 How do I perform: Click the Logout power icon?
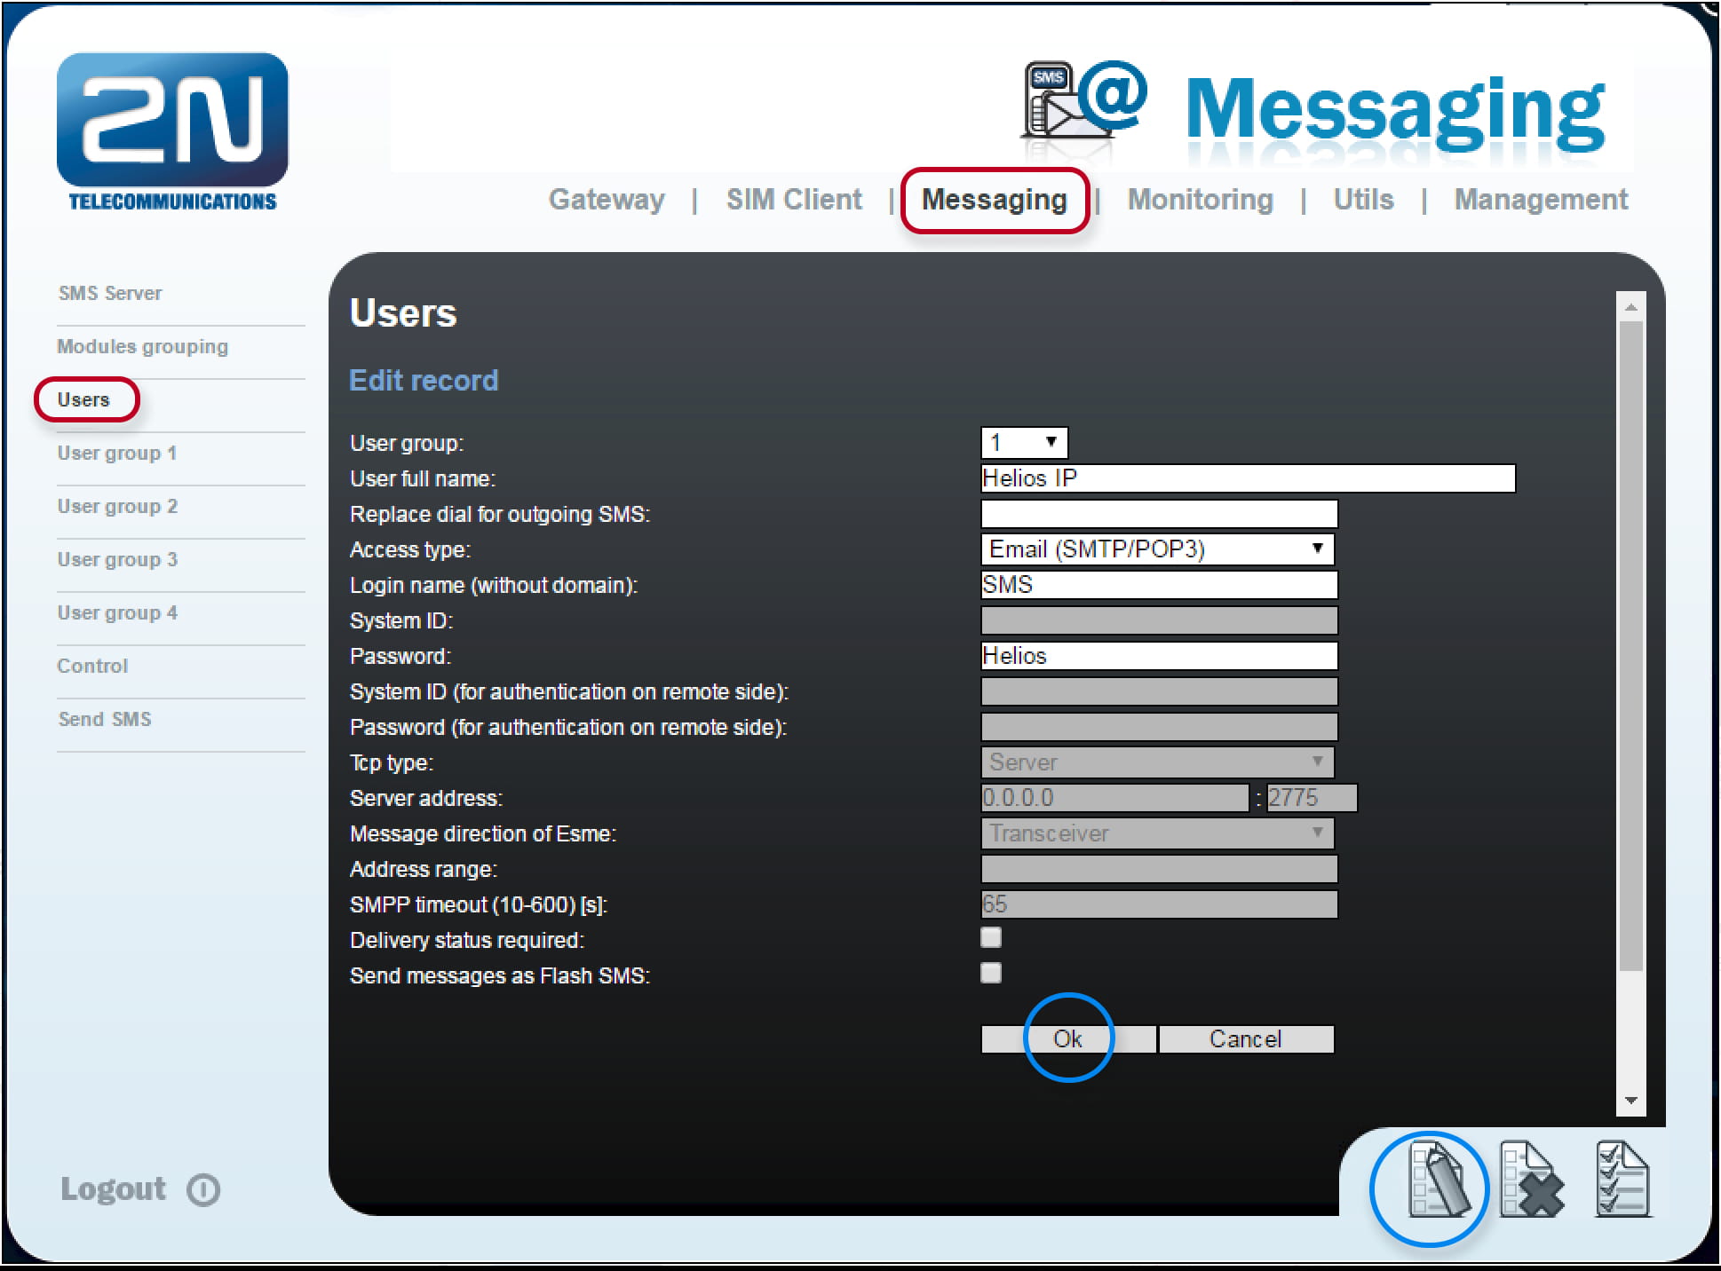(203, 1189)
